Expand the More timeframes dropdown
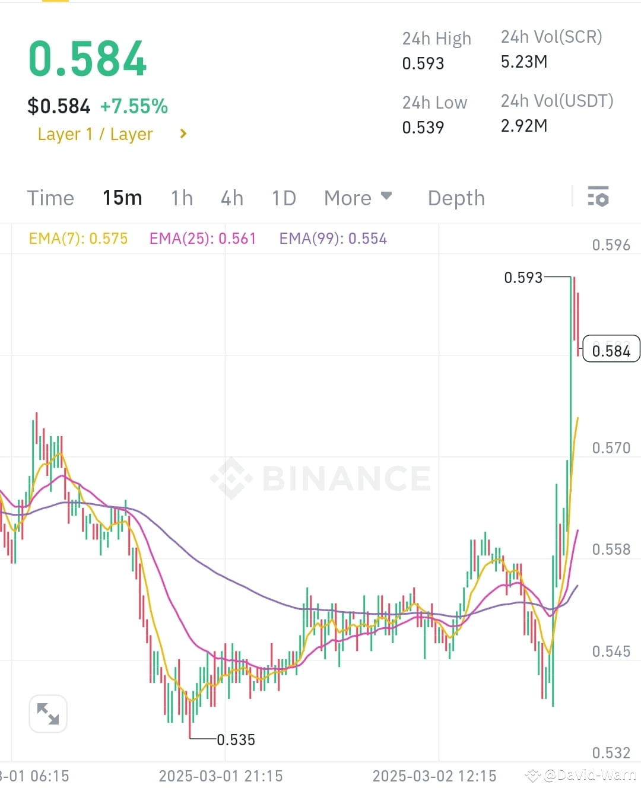This screenshot has width=641, height=788. point(357,198)
